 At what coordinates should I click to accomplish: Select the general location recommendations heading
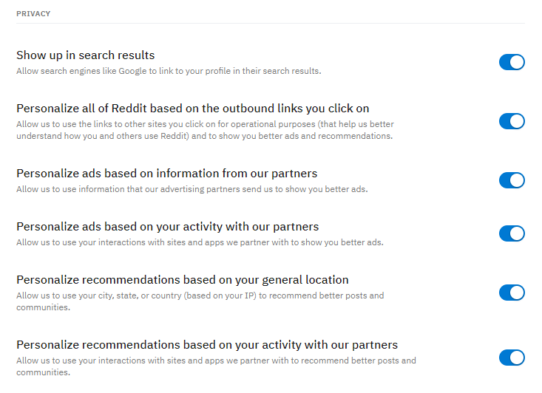[182, 280]
